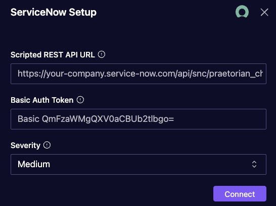Show info tooltip for Scripted REST API URL

102,54
